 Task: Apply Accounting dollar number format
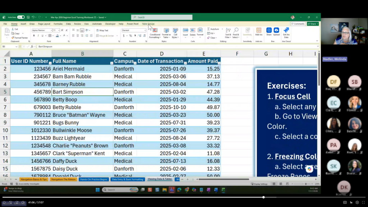point(124,36)
